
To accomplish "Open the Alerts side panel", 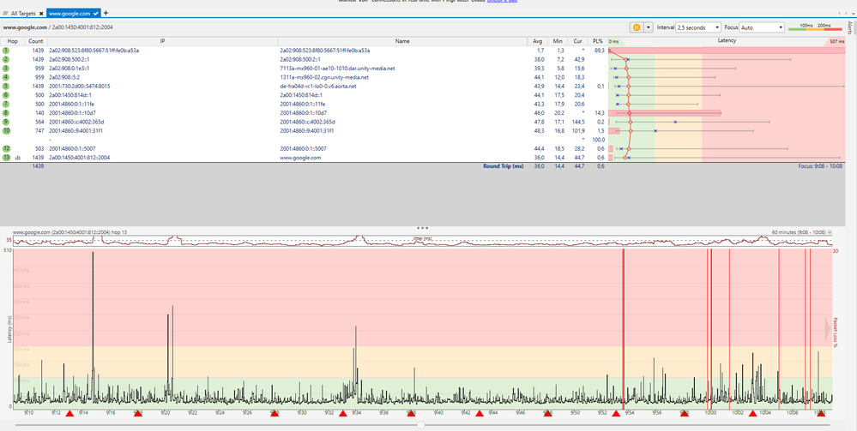I will point(849,27).
